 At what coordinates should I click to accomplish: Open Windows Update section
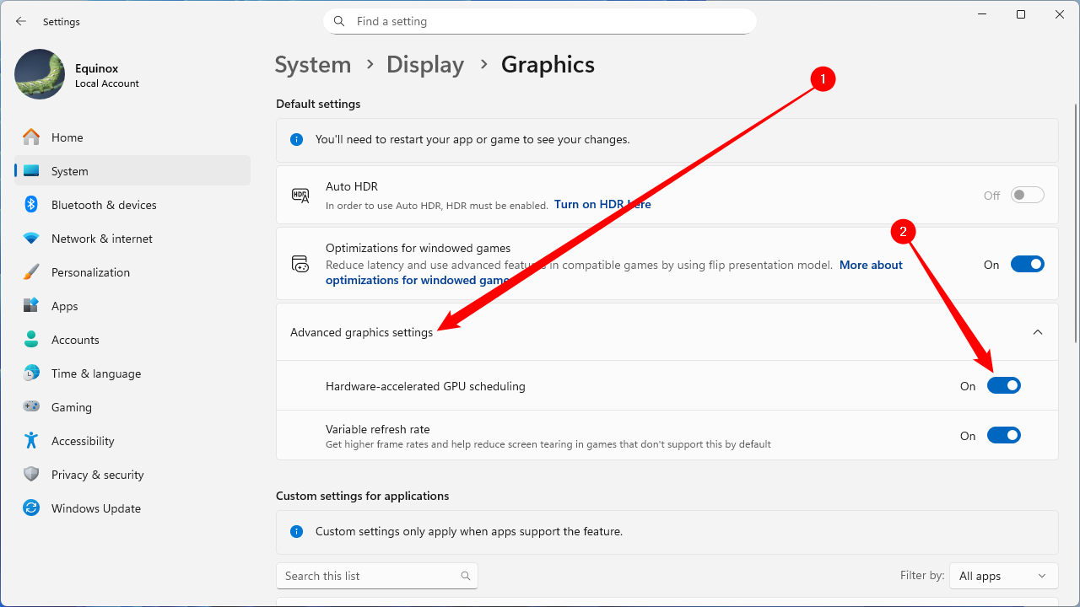pyautogui.click(x=95, y=508)
